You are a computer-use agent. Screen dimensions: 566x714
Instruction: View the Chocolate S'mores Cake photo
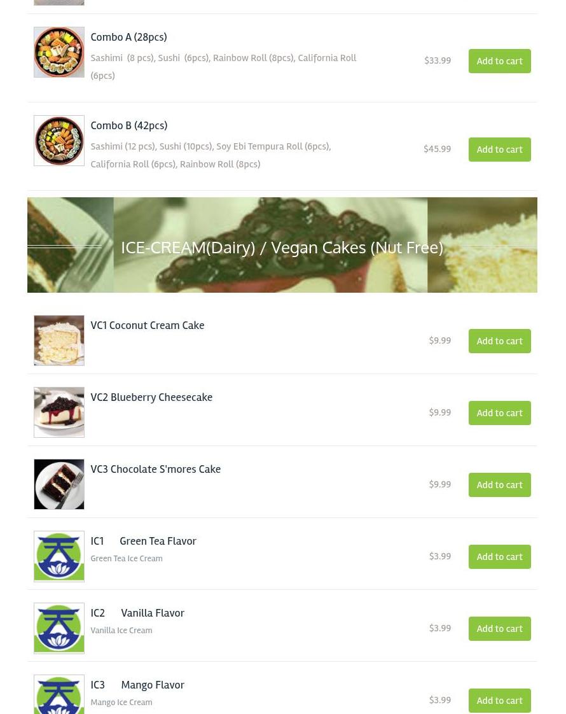click(x=59, y=484)
